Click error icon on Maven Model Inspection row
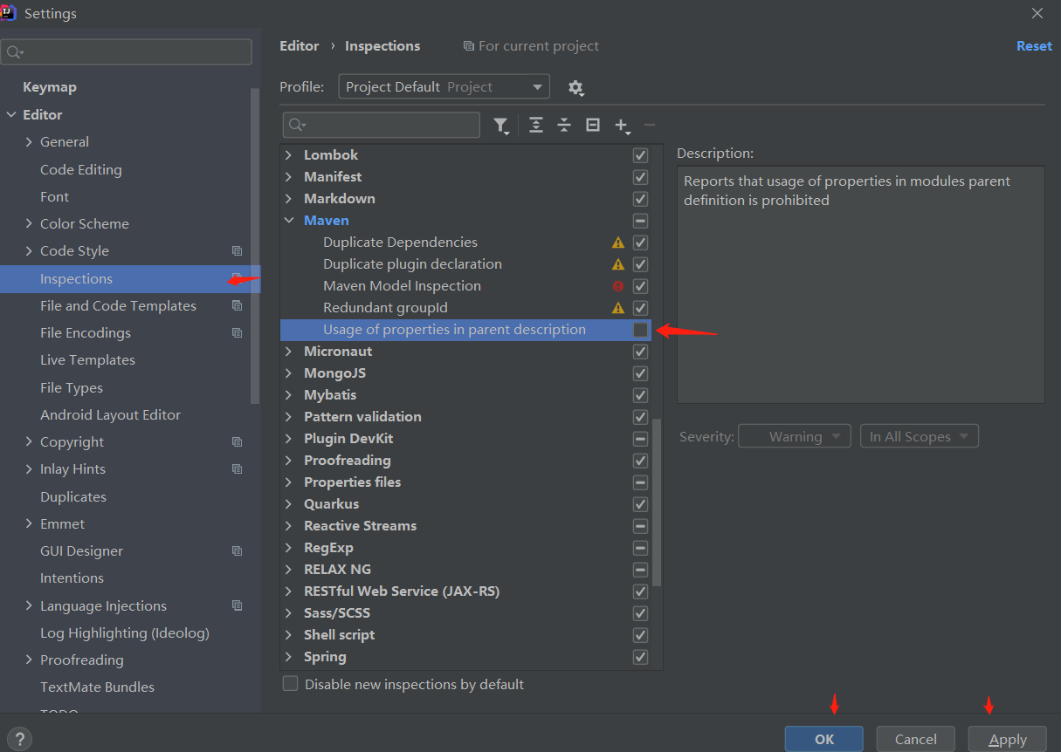This screenshot has width=1061, height=752. (x=618, y=286)
